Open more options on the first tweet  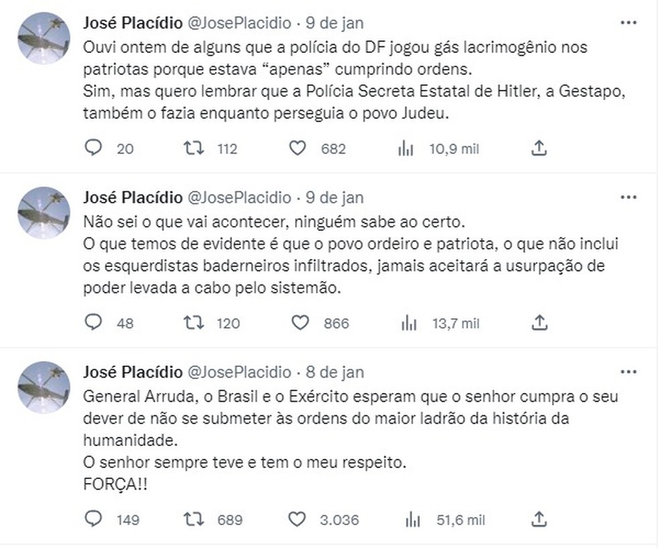[628, 23]
